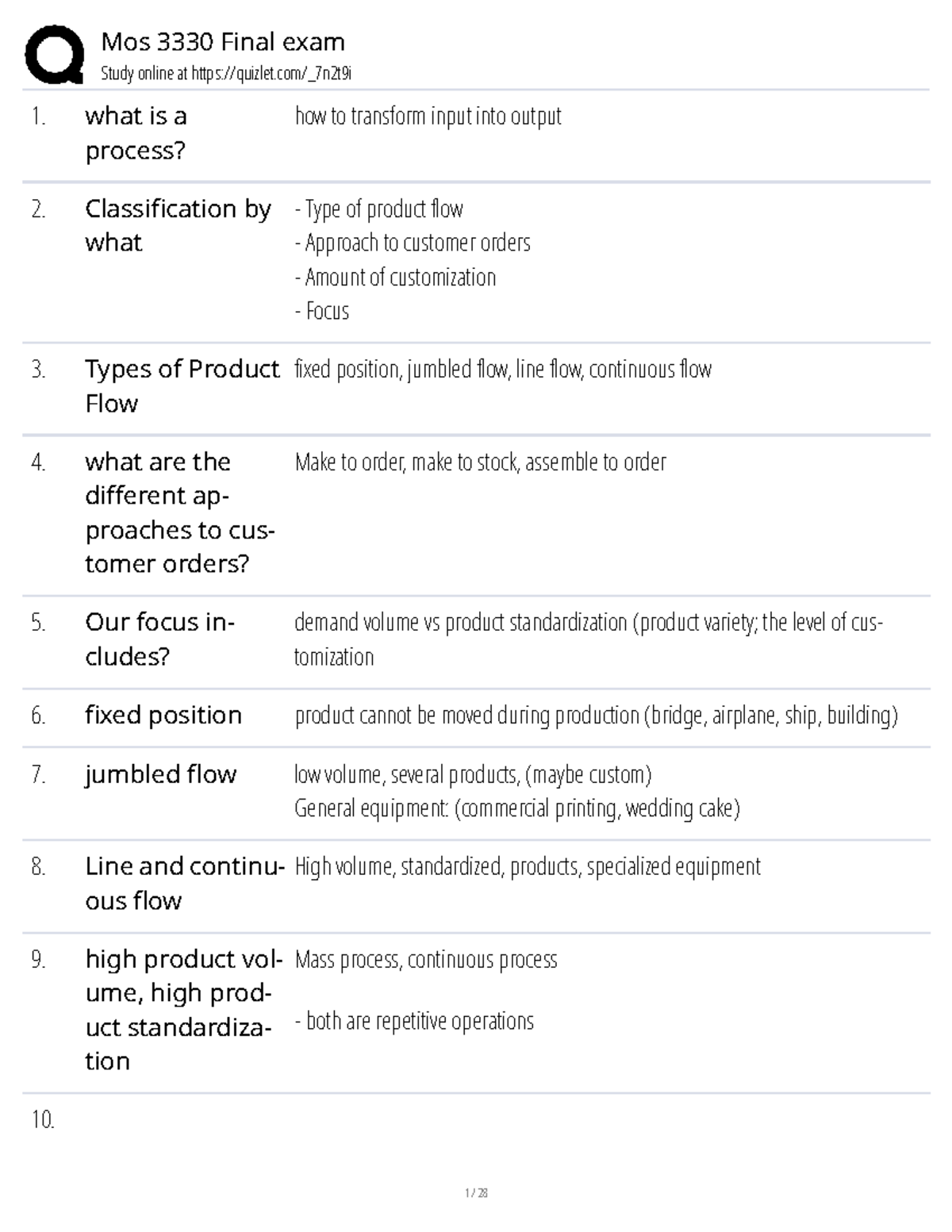Select the term 'what is a process?'
This screenshot has width=952, height=1232.
click(x=136, y=132)
